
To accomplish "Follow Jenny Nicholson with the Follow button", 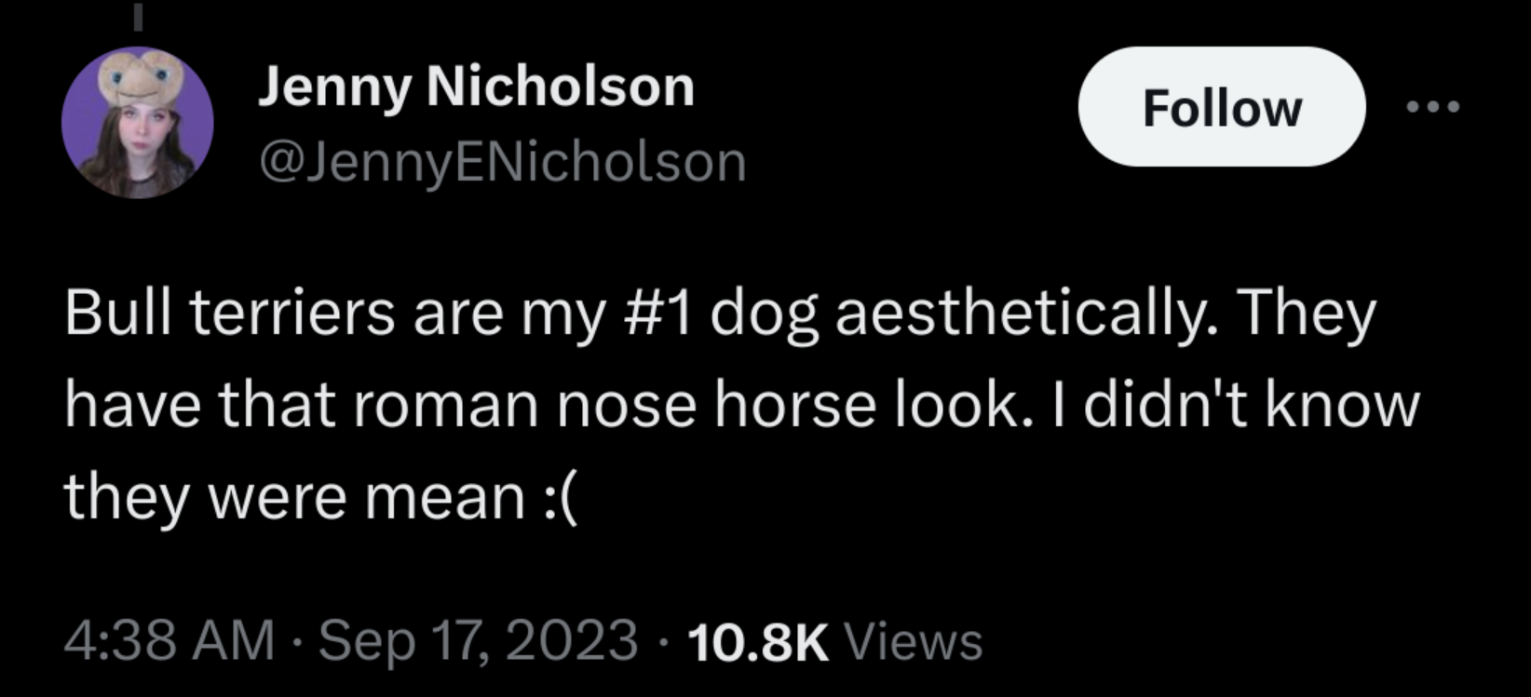I will pyautogui.click(x=1222, y=107).
